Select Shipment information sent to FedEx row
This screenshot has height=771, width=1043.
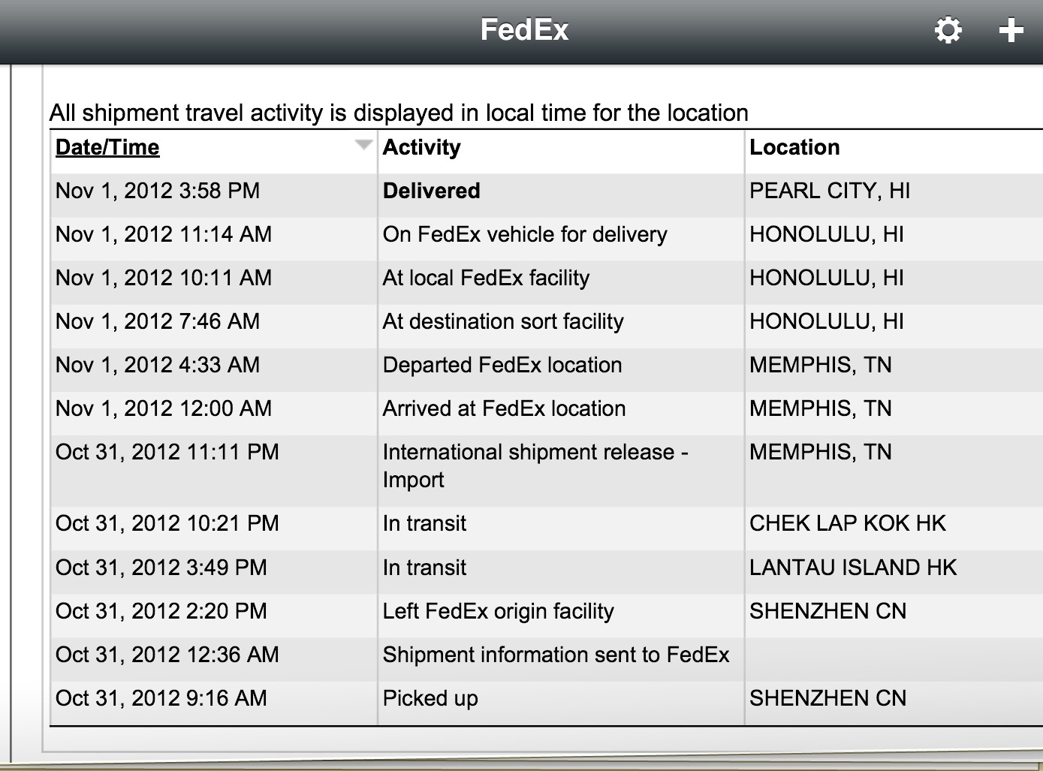click(547, 655)
